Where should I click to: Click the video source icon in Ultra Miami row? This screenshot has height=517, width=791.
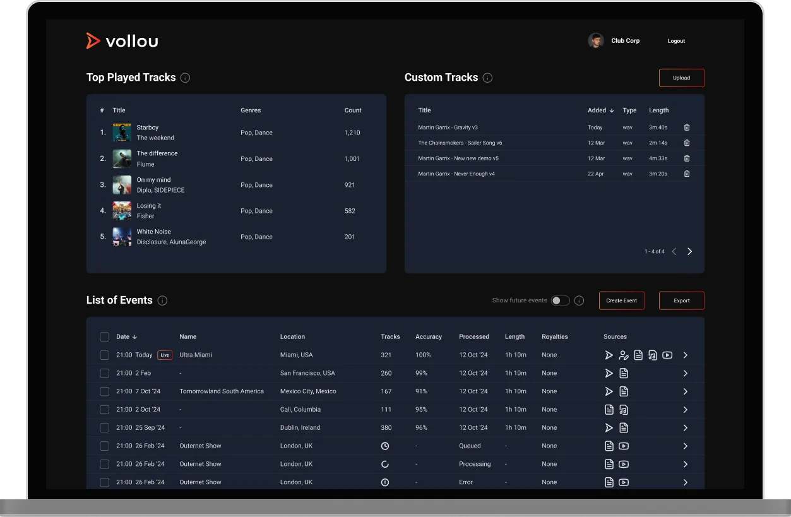click(x=667, y=355)
